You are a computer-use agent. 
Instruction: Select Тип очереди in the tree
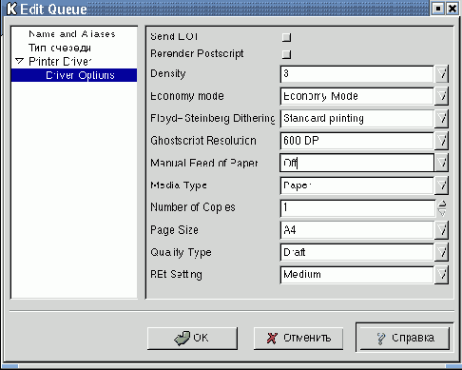(60, 48)
